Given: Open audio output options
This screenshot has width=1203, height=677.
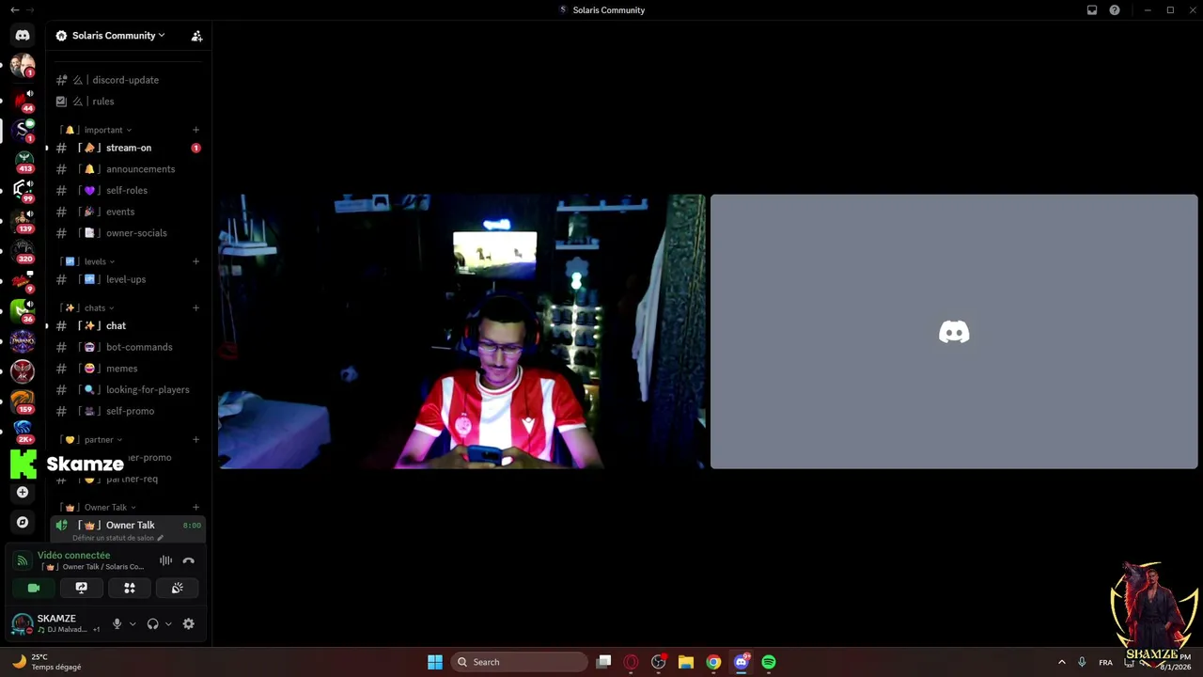Looking at the screenshot, I should pos(168,623).
